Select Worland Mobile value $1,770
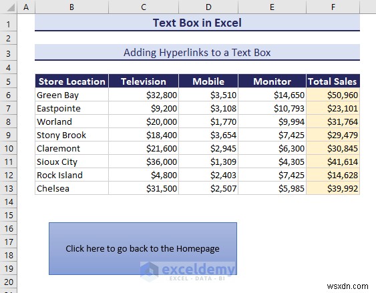Viewport: 376px width, 293px height. (208, 121)
